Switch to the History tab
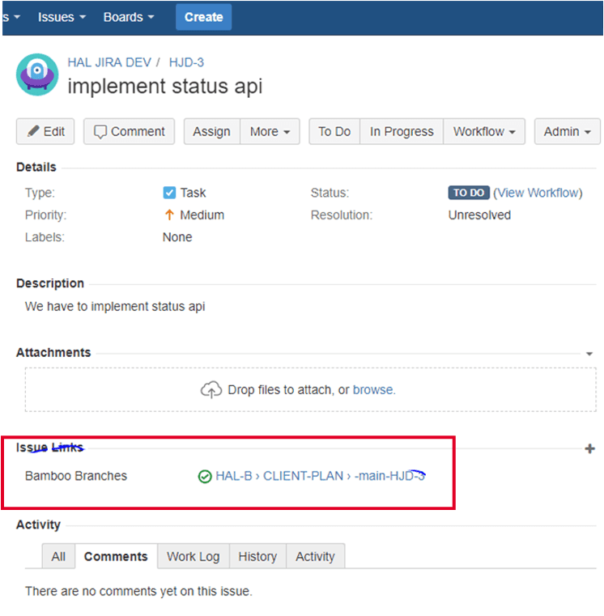The width and height of the screenshot is (604, 616). click(257, 556)
